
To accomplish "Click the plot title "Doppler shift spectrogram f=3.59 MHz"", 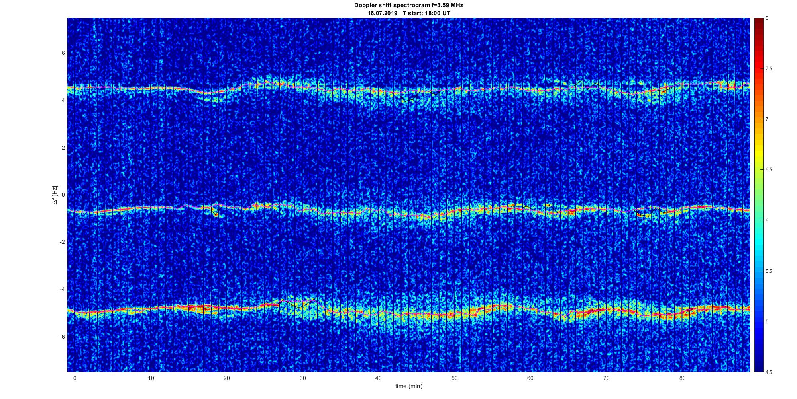I will pyautogui.click(x=408, y=6).
